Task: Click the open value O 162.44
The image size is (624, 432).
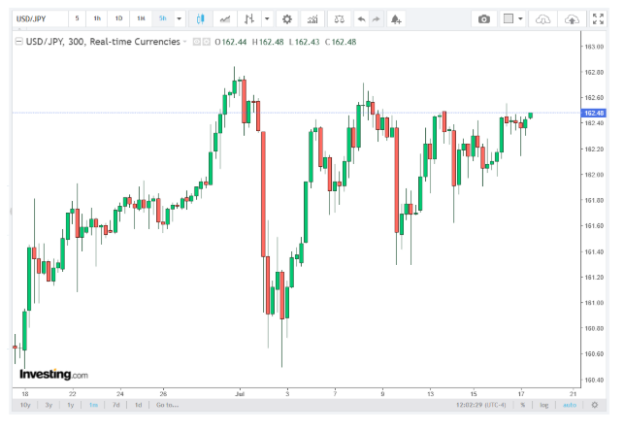Action: [x=230, y=42]
